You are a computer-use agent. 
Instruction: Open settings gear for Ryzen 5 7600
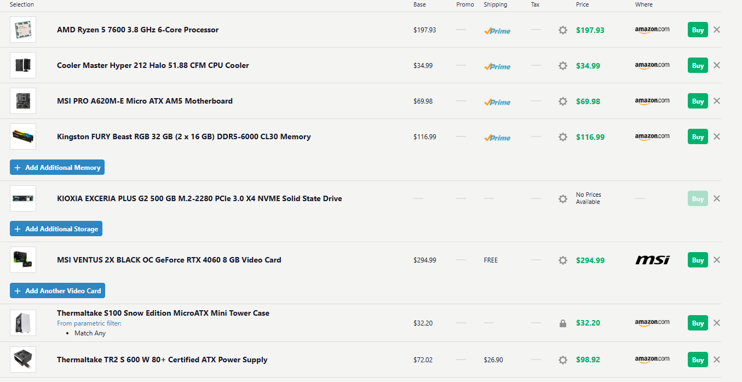562,30
